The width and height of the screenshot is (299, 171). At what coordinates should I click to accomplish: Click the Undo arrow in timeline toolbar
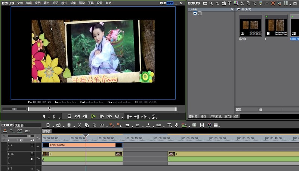(127, 125)
